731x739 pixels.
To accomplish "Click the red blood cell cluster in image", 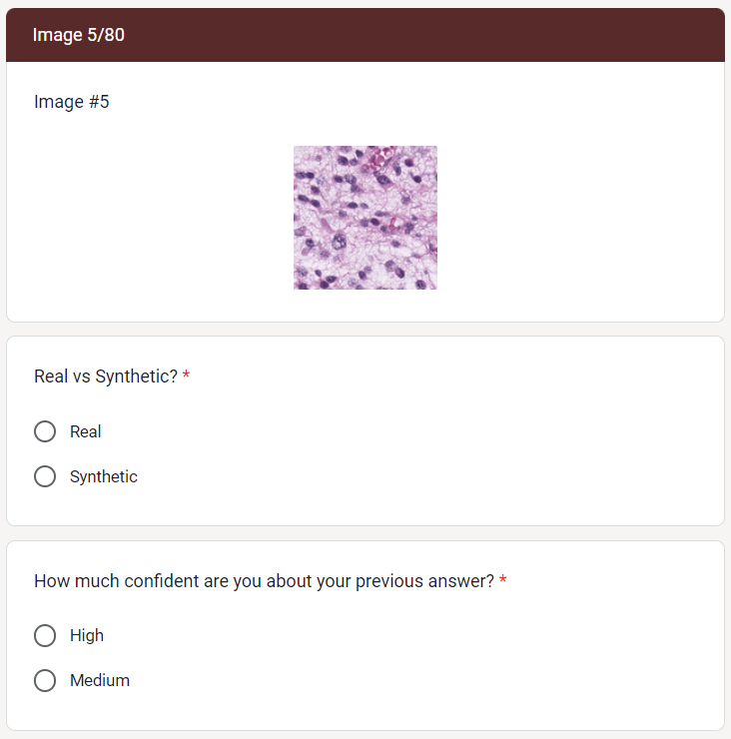I will pyautogui.click(x=378, y=158).
